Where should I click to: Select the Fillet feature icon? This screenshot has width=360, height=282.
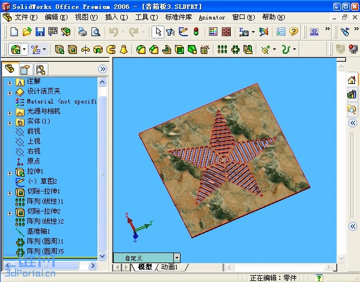[x=141, y=50]
